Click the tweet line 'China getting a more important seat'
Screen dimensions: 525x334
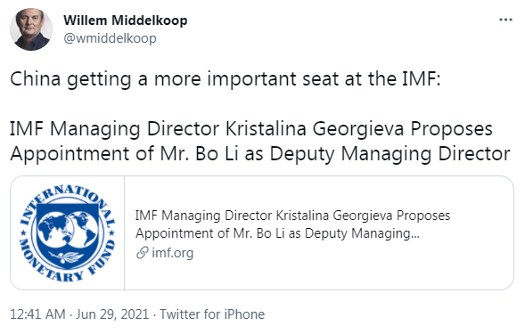click(225, 79)
